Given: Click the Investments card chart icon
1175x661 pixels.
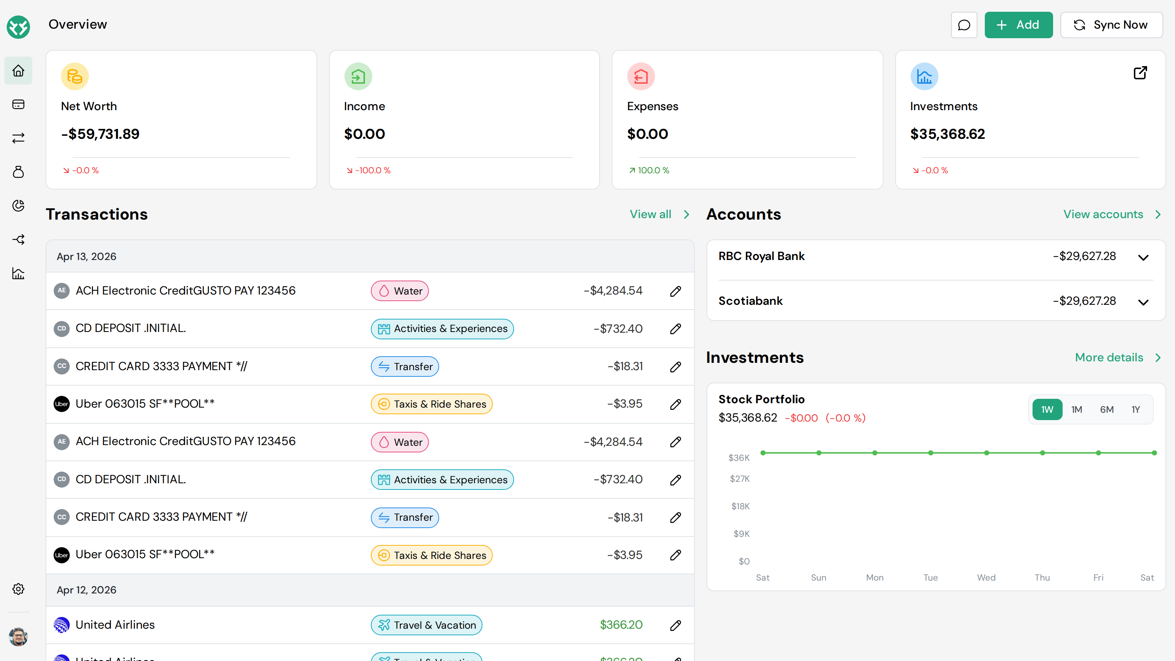Looking at the screenshot, I should click(x=924, y=76).
